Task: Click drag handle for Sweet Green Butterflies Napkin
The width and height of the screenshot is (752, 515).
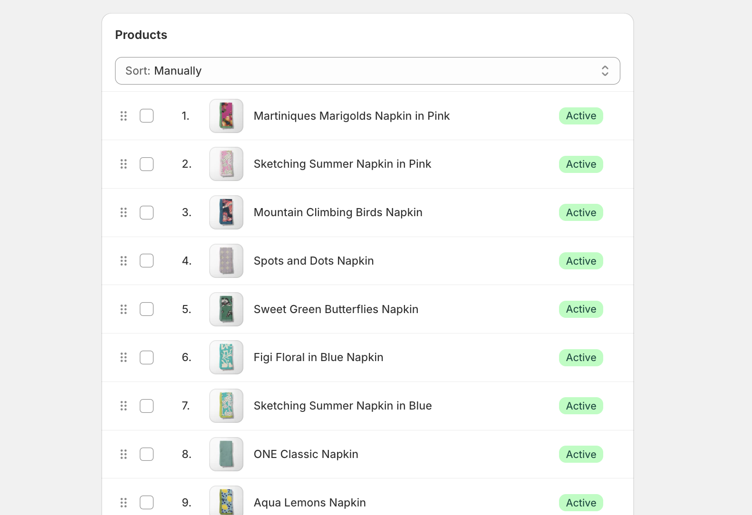Action: pos(124,309)
